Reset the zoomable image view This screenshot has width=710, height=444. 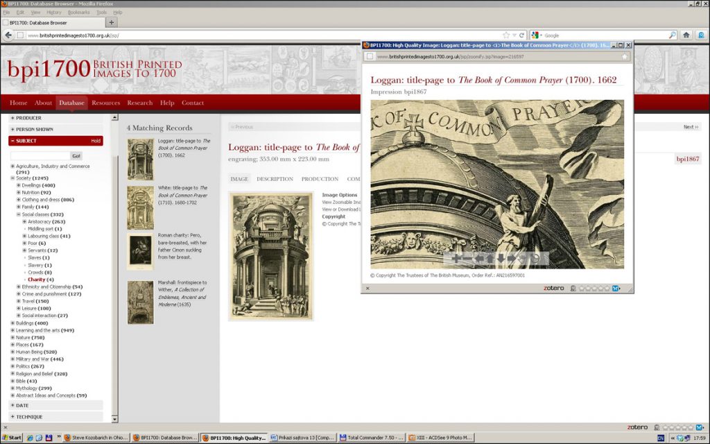pyautogui.click(x=535, y=259)
